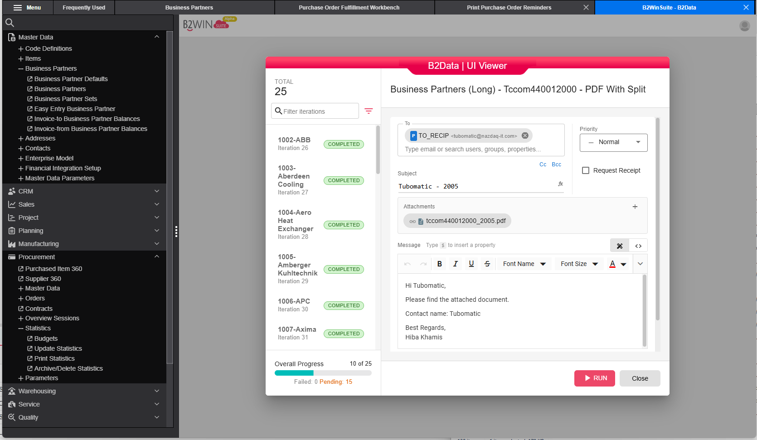
Task: Close the Print Purchase Order Reminders tab
Action: click(586, 7)
